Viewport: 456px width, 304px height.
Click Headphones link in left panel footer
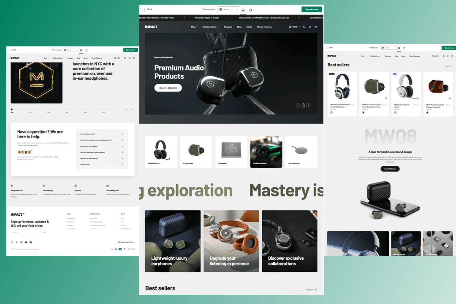pos(71,218)
